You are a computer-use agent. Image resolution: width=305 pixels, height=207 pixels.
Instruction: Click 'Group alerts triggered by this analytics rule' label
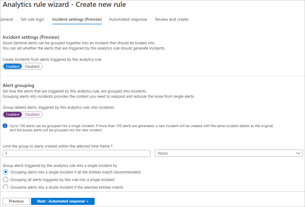point(60,166)
